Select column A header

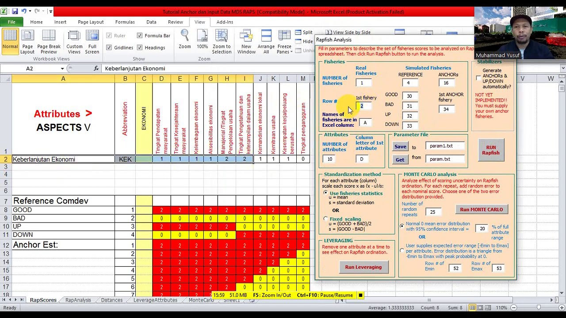pos(63,79)
